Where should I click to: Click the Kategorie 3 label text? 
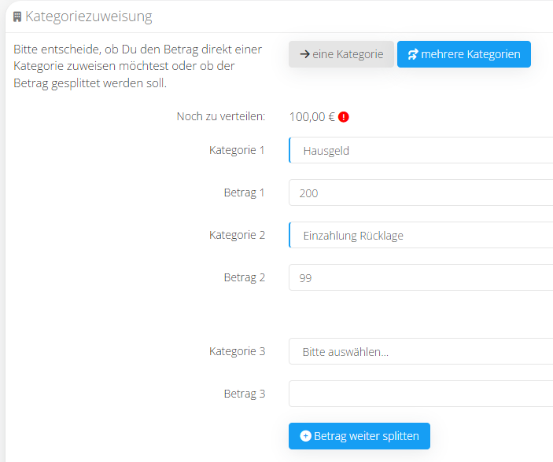coord(237,351)
